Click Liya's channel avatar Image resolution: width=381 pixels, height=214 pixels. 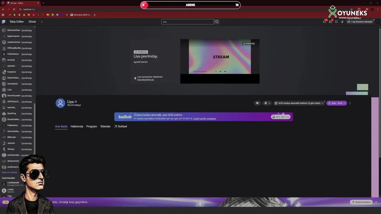tap(60, 103)
